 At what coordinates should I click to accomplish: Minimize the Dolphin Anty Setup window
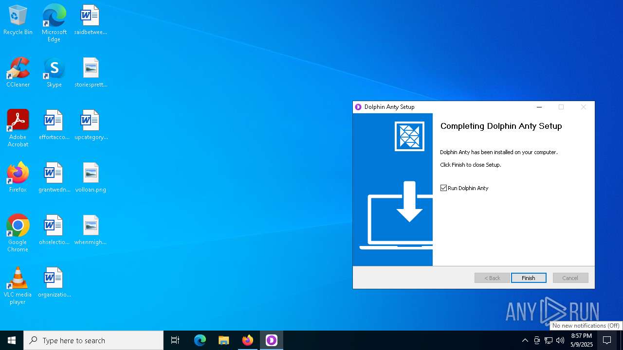(539, 107)
